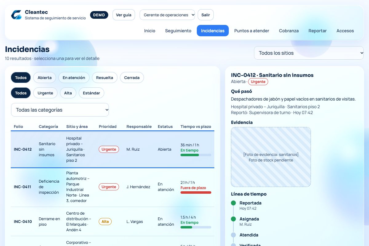Click the Alta badge in INC-0410 row

(105, 221)
